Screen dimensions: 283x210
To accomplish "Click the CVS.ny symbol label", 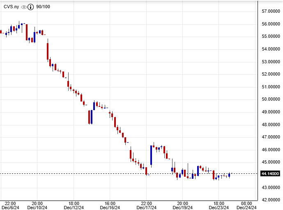I will point(11,7).
